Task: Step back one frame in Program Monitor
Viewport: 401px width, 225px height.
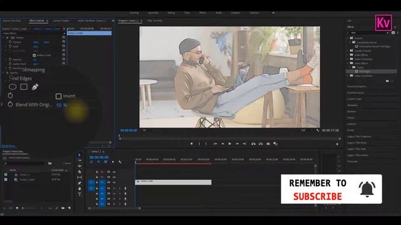Action: tap(222, 144)
